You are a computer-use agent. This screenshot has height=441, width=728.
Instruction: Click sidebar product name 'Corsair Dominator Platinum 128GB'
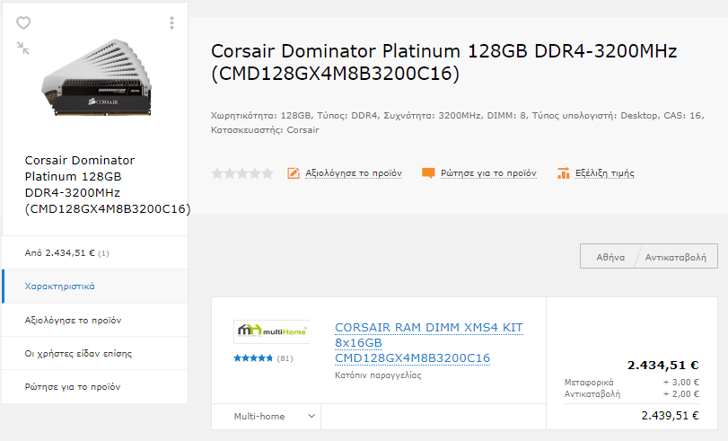[x=107, y=184]
